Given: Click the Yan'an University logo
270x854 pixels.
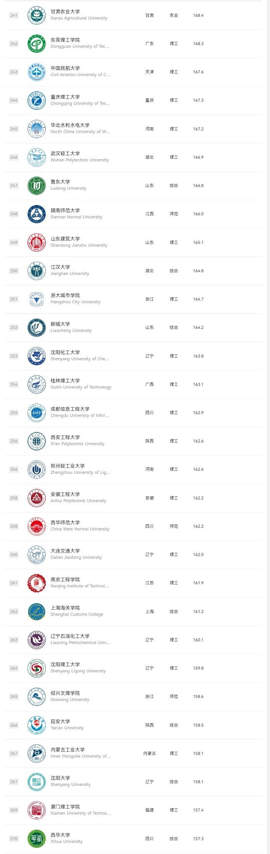Looking at the screenshot, I should point(37,725).
